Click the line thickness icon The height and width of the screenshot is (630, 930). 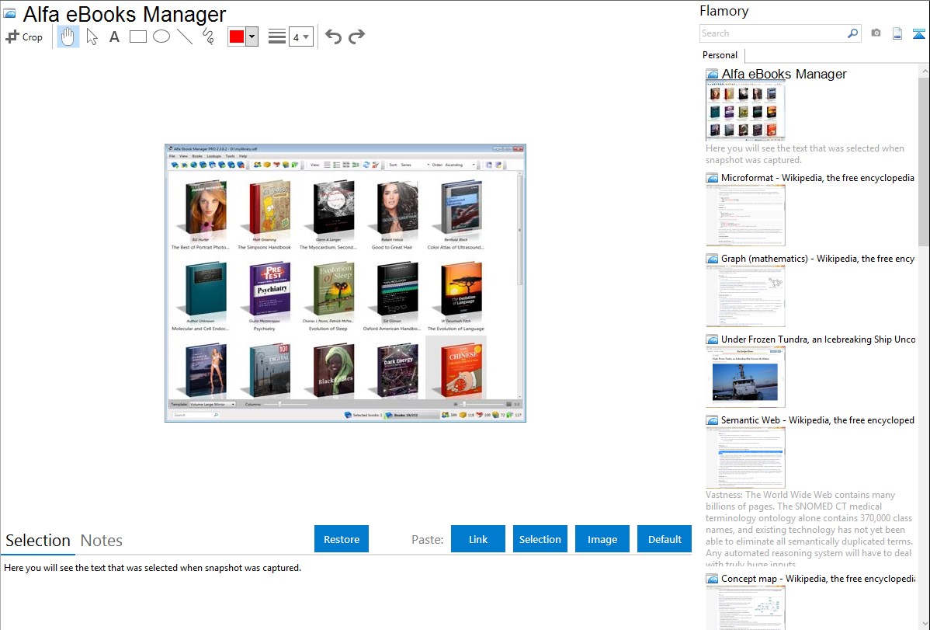[277, 37]
